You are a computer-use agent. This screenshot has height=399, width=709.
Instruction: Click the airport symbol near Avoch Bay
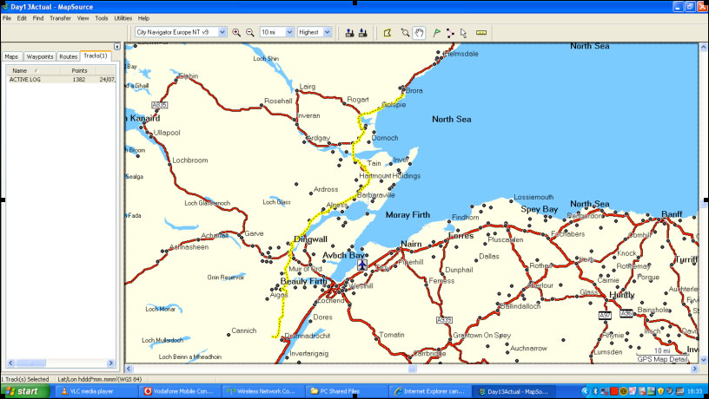(x=362, y=265)
